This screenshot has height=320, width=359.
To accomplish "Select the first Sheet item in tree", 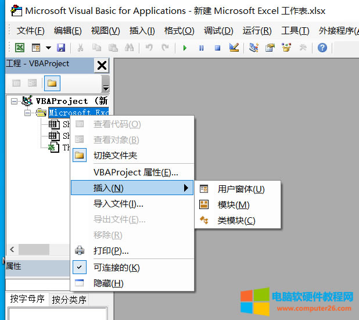I will click(66, 124).
